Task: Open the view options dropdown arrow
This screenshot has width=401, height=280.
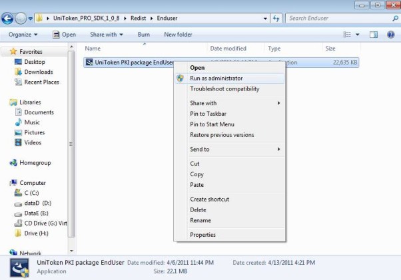Action: (x=358, y=35)
